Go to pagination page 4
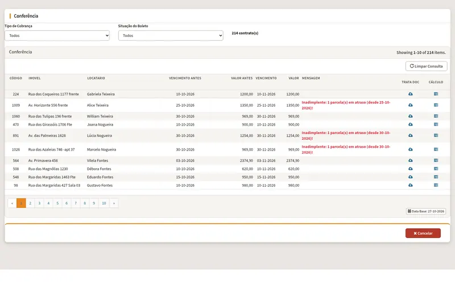Viewport: 455px width, 284px height. (x=48, y=203)
